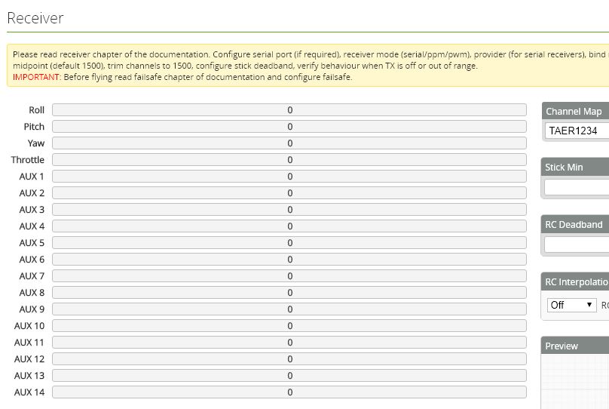
Task: Click the 'AUX 5' channel label
Action: tap(32, 242)
